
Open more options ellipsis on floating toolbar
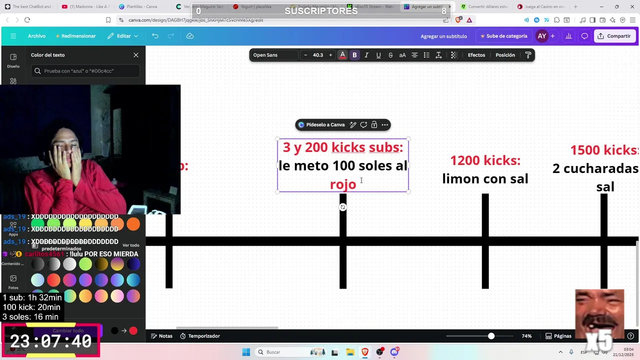pos(384,124)
